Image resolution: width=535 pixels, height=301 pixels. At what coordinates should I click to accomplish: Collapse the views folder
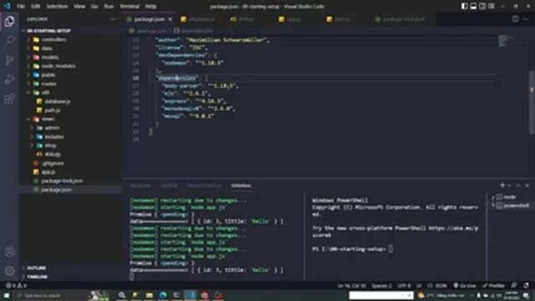[x=48, y=119]
